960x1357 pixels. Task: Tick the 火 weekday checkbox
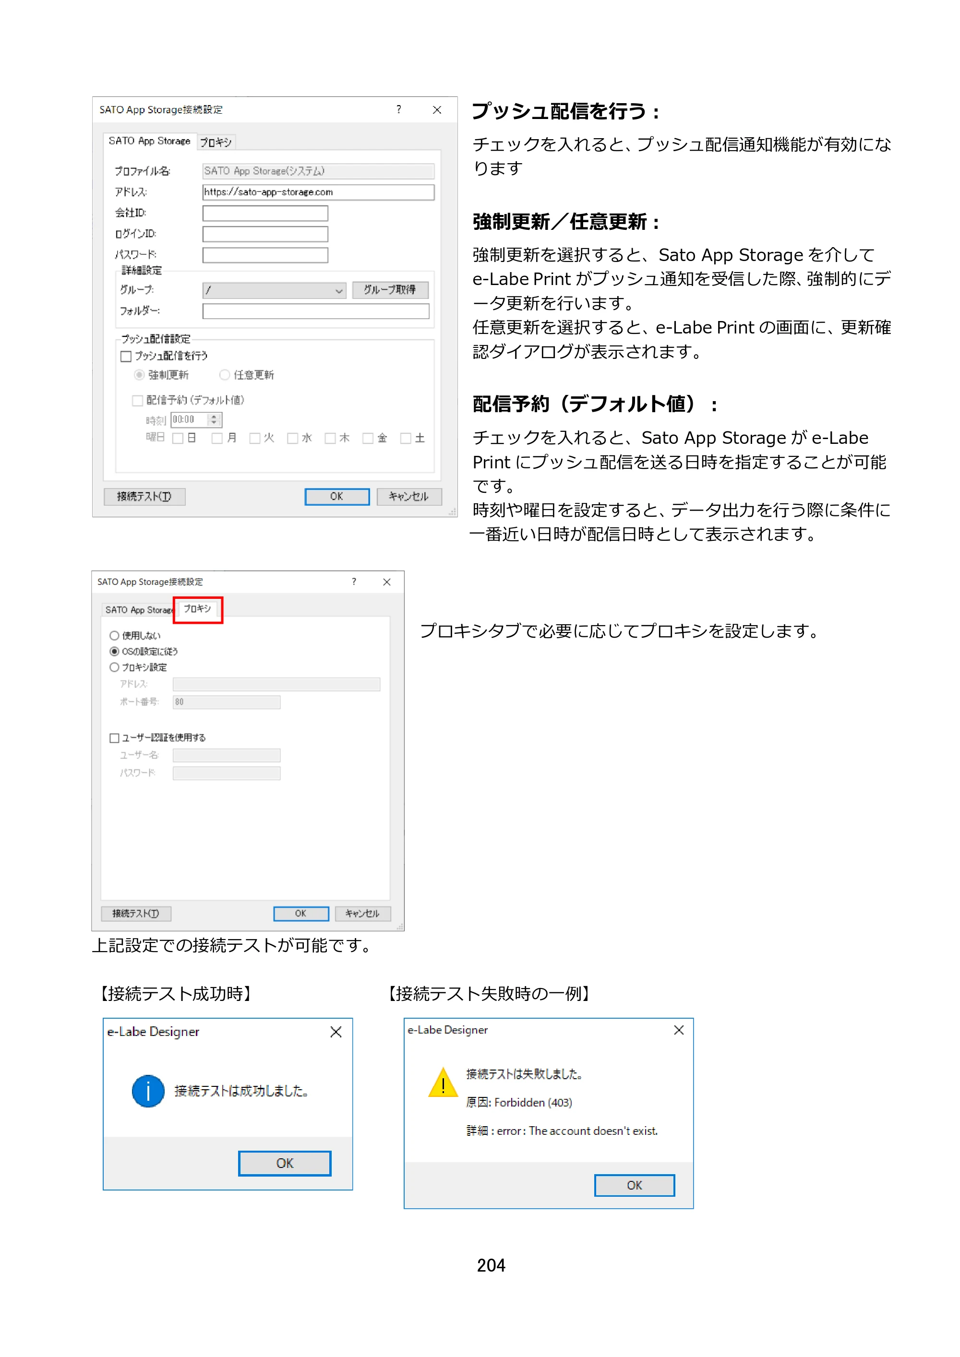[255, 438]
